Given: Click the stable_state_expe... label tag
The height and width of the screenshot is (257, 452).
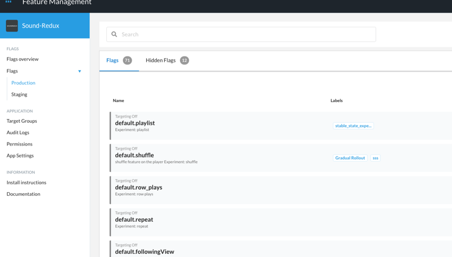Looking at the screenshot, I should [x=353, y=126].
